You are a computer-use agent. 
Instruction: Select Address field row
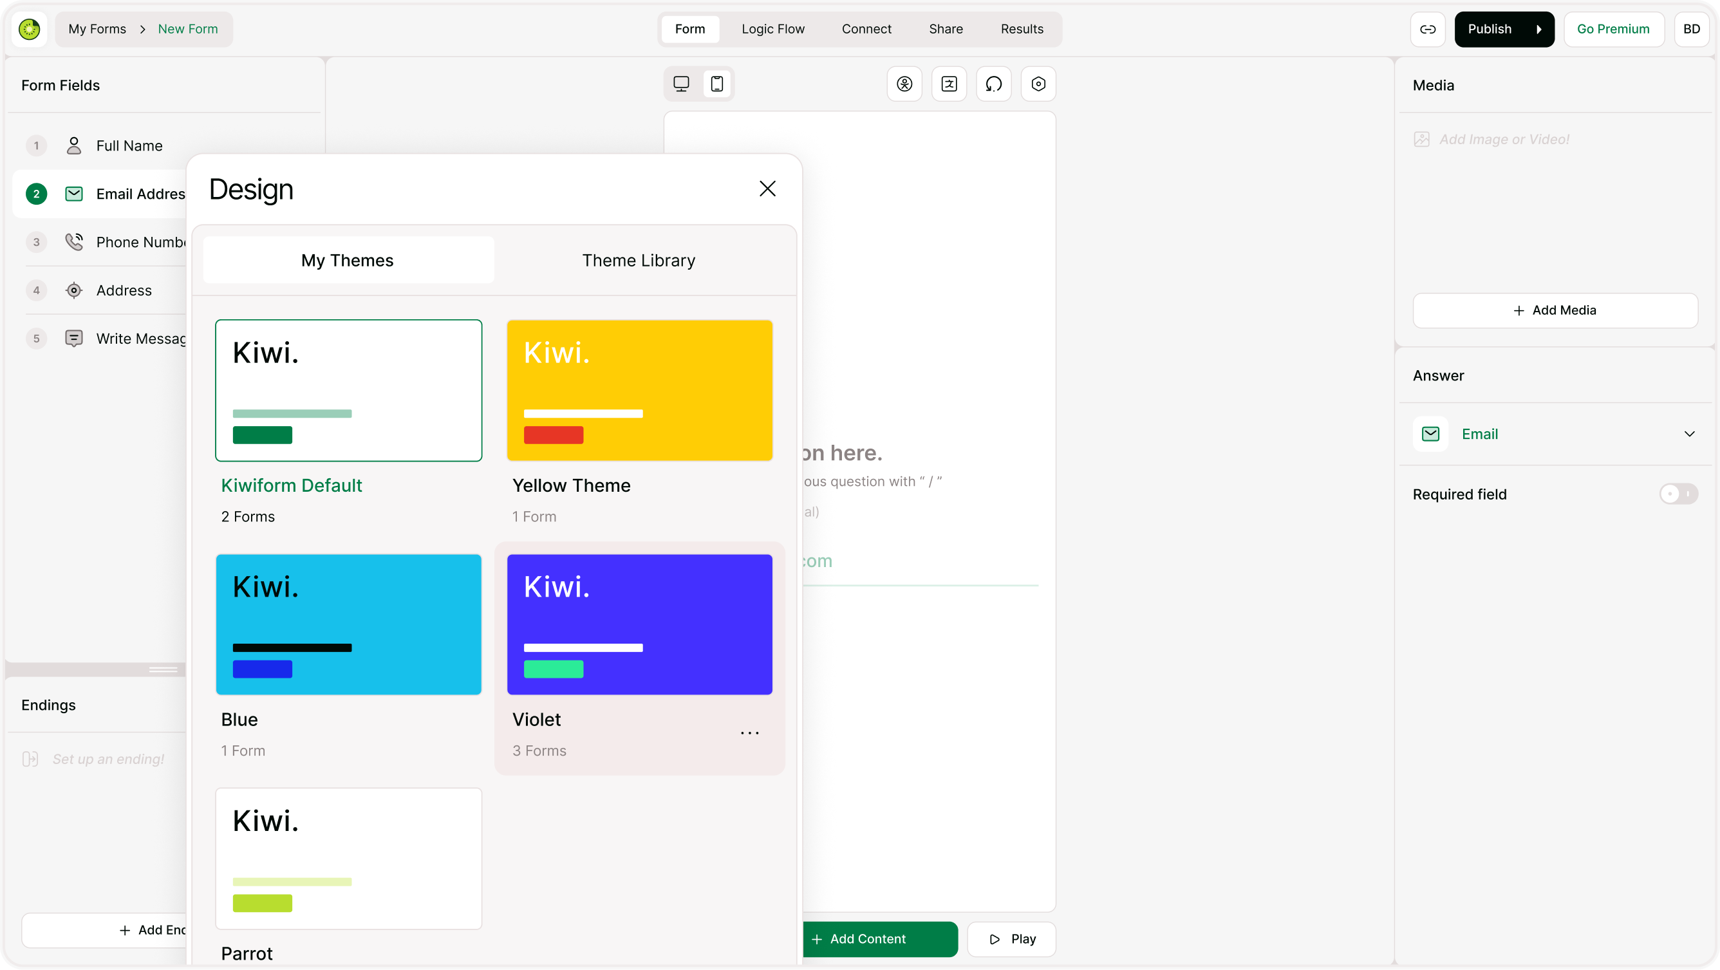[x=100, y=290]
